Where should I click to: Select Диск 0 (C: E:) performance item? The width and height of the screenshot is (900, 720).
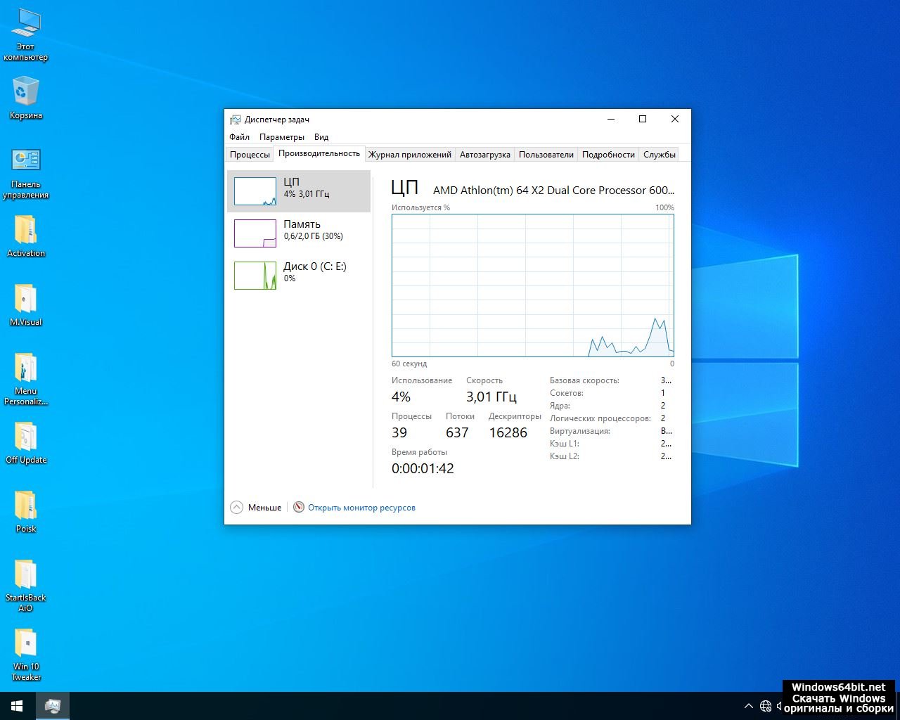coord(299,275)
